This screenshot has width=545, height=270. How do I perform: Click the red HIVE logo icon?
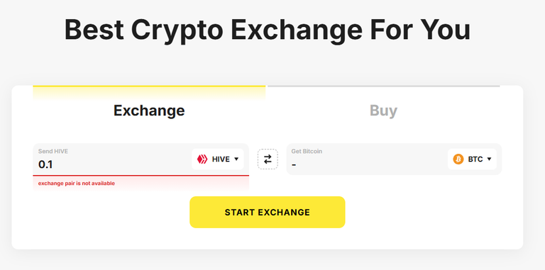pos(202,159)
